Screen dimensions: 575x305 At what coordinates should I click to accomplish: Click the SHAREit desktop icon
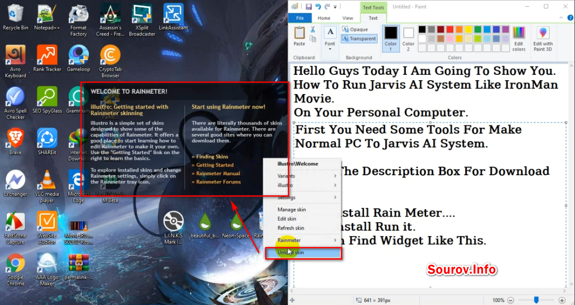[47, 142]
